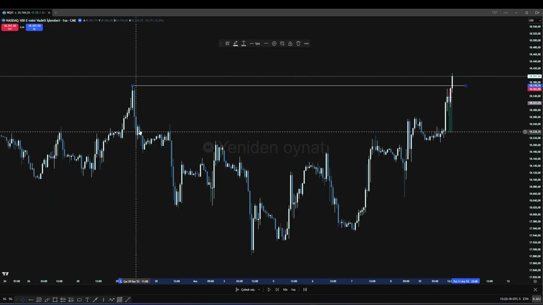Screen dimensions: 543x305
Task: Select the parallel lines drawing tool
Action: (39, 300)
